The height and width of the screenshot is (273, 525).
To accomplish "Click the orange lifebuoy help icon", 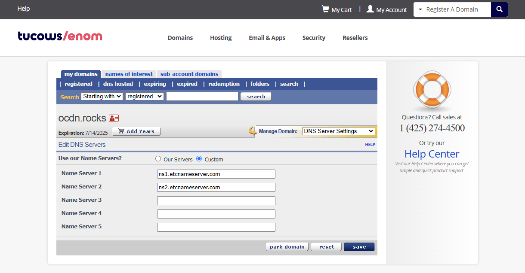I will (x=432, y=90).
